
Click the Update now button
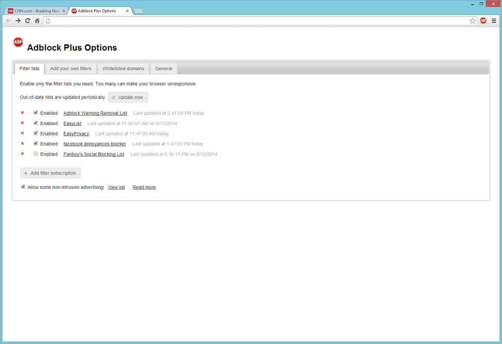tap(128, 97)
